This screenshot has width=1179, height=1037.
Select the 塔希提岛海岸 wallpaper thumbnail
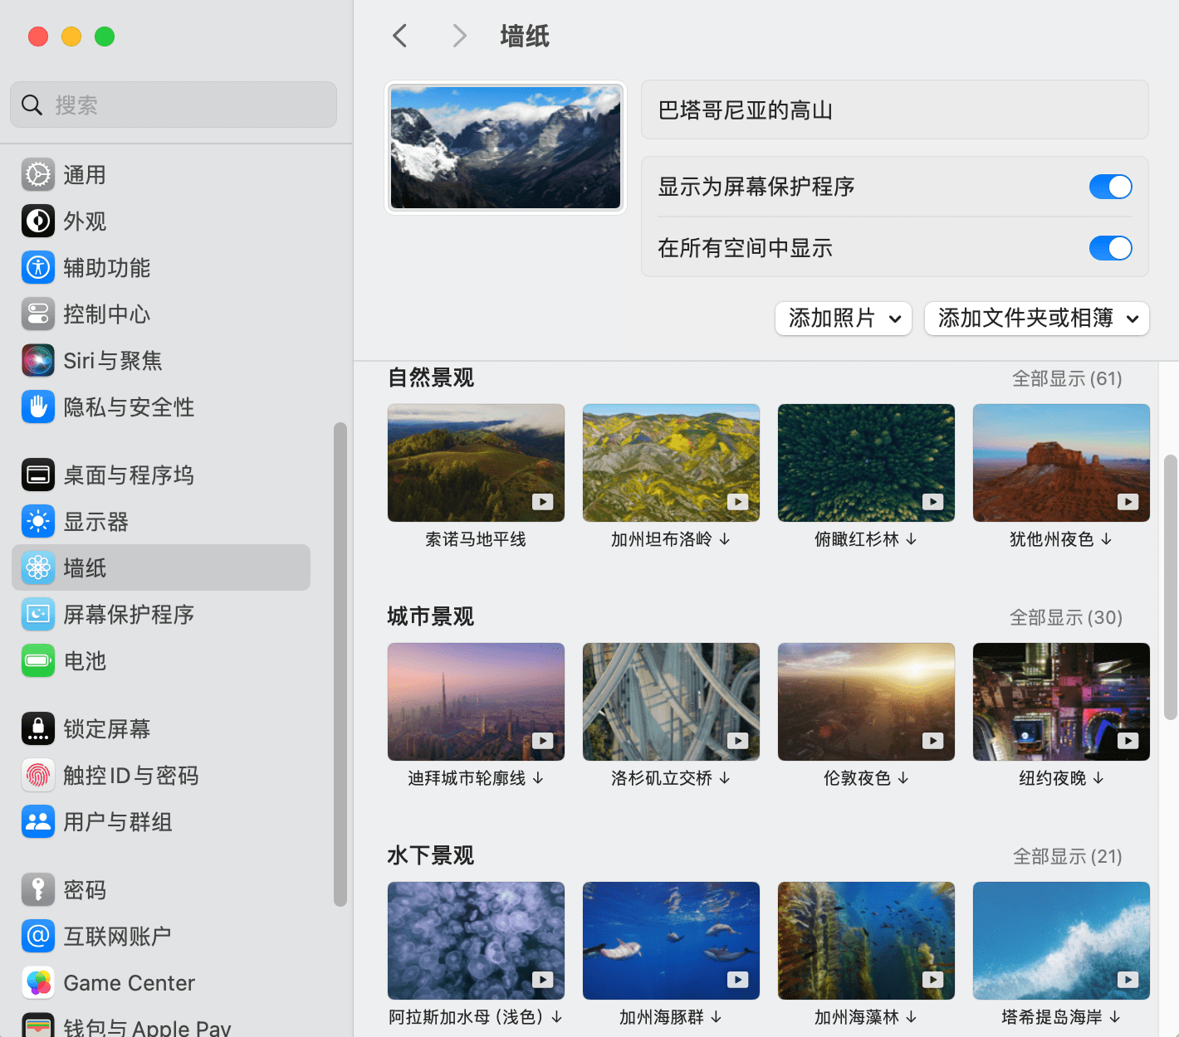coord(1061,941)
